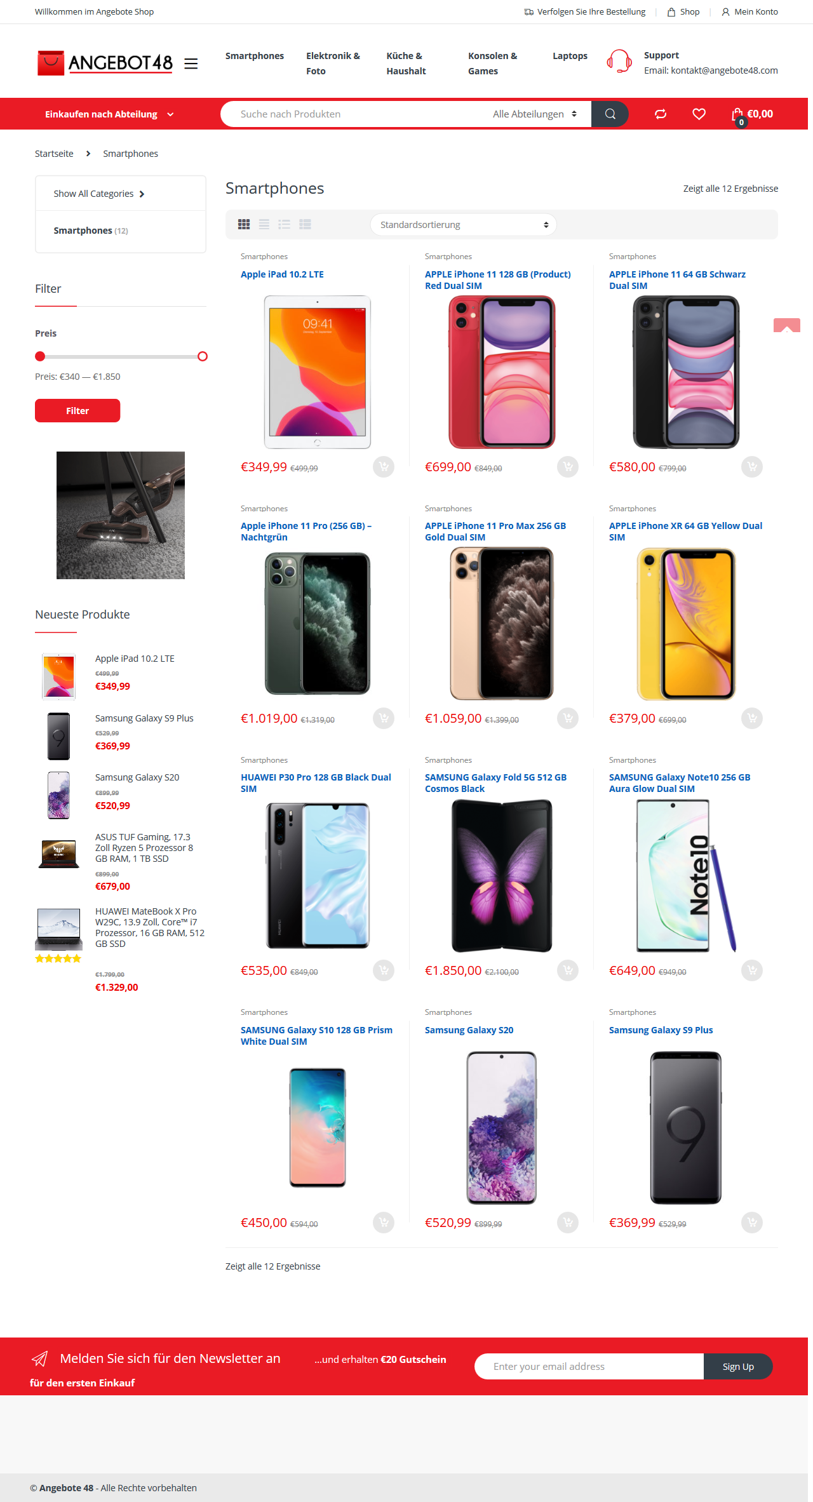
Task: Open the wishlist heart icon
Action: [x=699, y=114]
